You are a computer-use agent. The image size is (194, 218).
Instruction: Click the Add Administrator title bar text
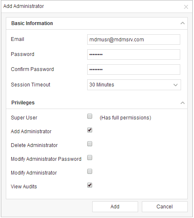tap(23, 6)
